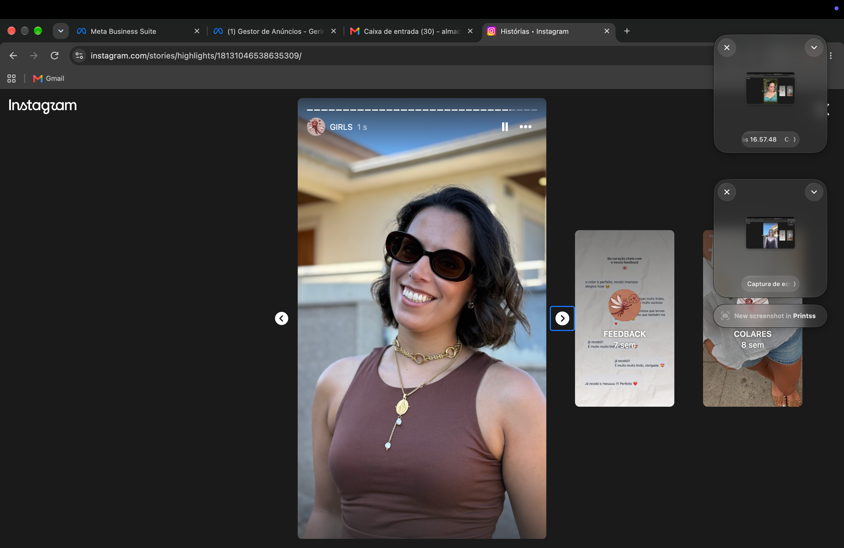
Task: Click the address bar URL
Action: (x=196, y=56)
